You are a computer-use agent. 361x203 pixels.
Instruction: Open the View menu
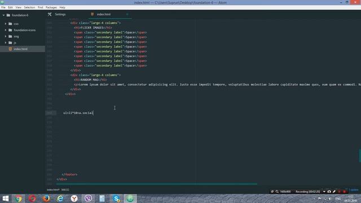coord(18,7)
